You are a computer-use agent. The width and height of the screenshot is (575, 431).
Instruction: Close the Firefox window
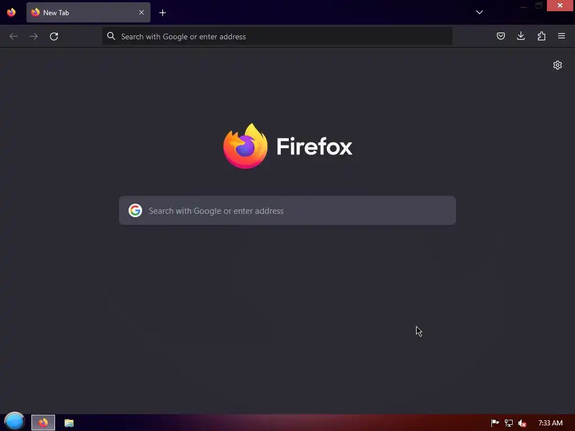pyautogui.click(x=560, y=6)
